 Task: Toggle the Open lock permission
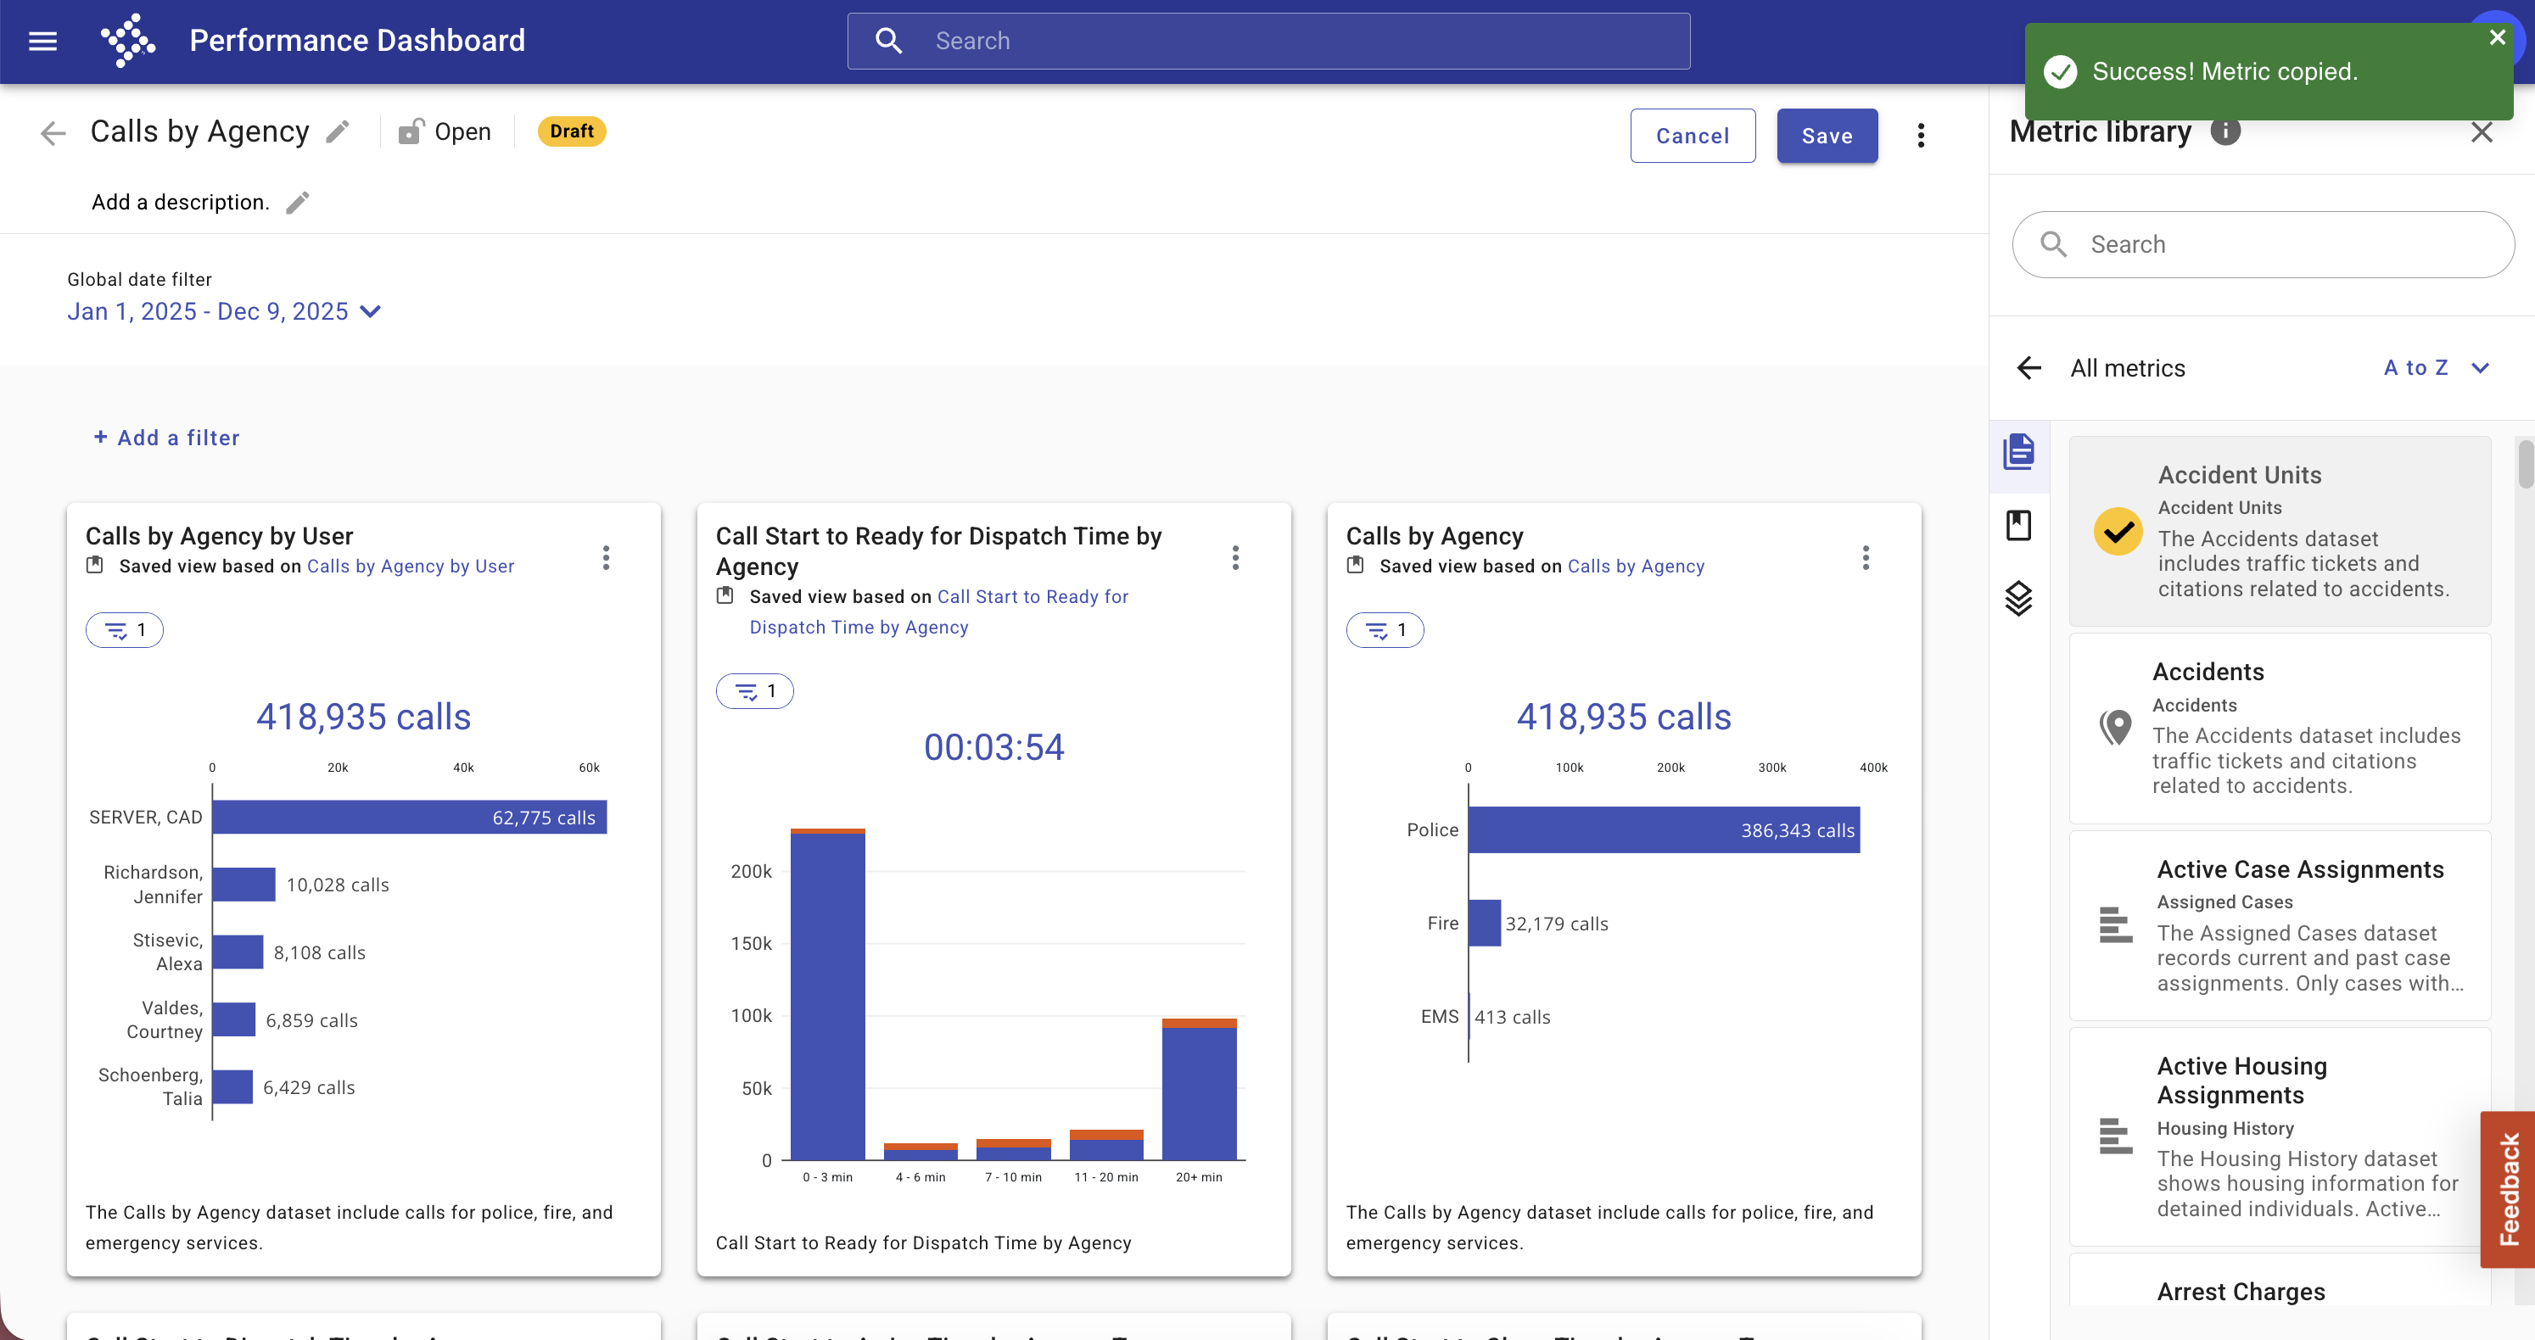click(445, 131)
